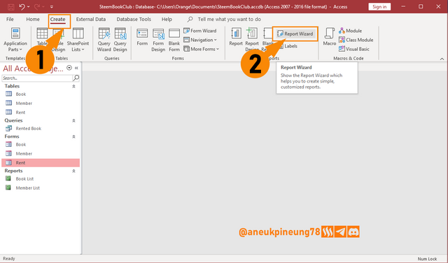The image size is (448, 263).
Task: Open the Visual Basic editor
Action: 354,49
